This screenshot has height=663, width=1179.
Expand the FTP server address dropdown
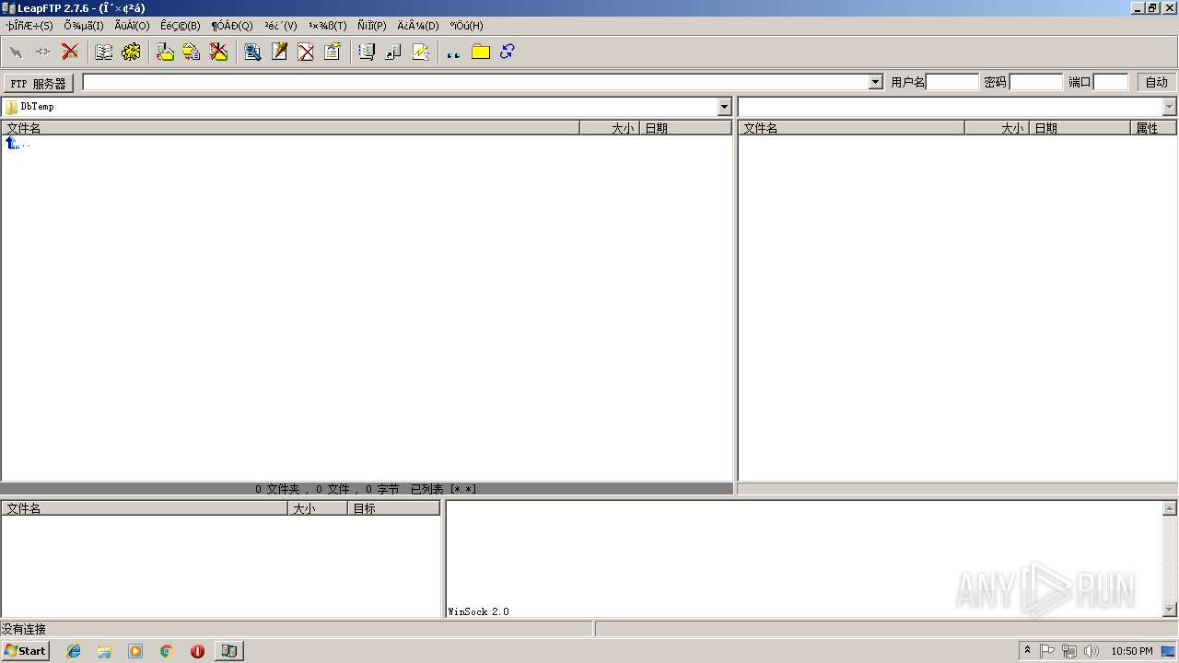pyautogui.click(x=876, y=82)
